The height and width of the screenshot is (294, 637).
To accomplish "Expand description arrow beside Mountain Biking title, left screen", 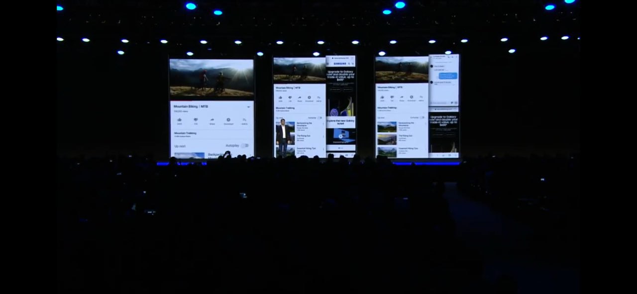I will 248,107.
